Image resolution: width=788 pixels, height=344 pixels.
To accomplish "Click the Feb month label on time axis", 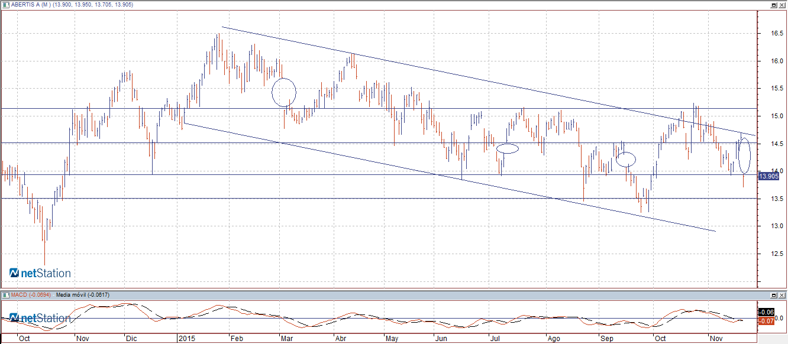I will [235, 339].
